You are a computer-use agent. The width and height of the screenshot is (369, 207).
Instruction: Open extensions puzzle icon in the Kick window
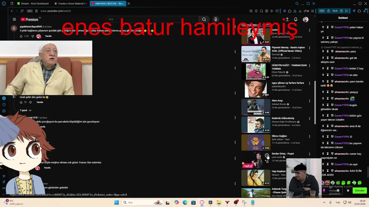359,11
